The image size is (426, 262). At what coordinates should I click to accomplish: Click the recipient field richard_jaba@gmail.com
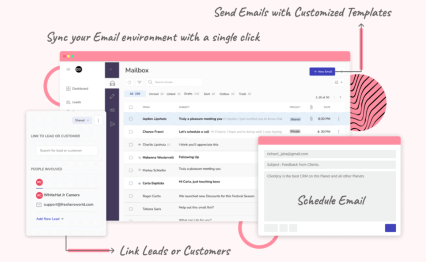pos(330,154)
